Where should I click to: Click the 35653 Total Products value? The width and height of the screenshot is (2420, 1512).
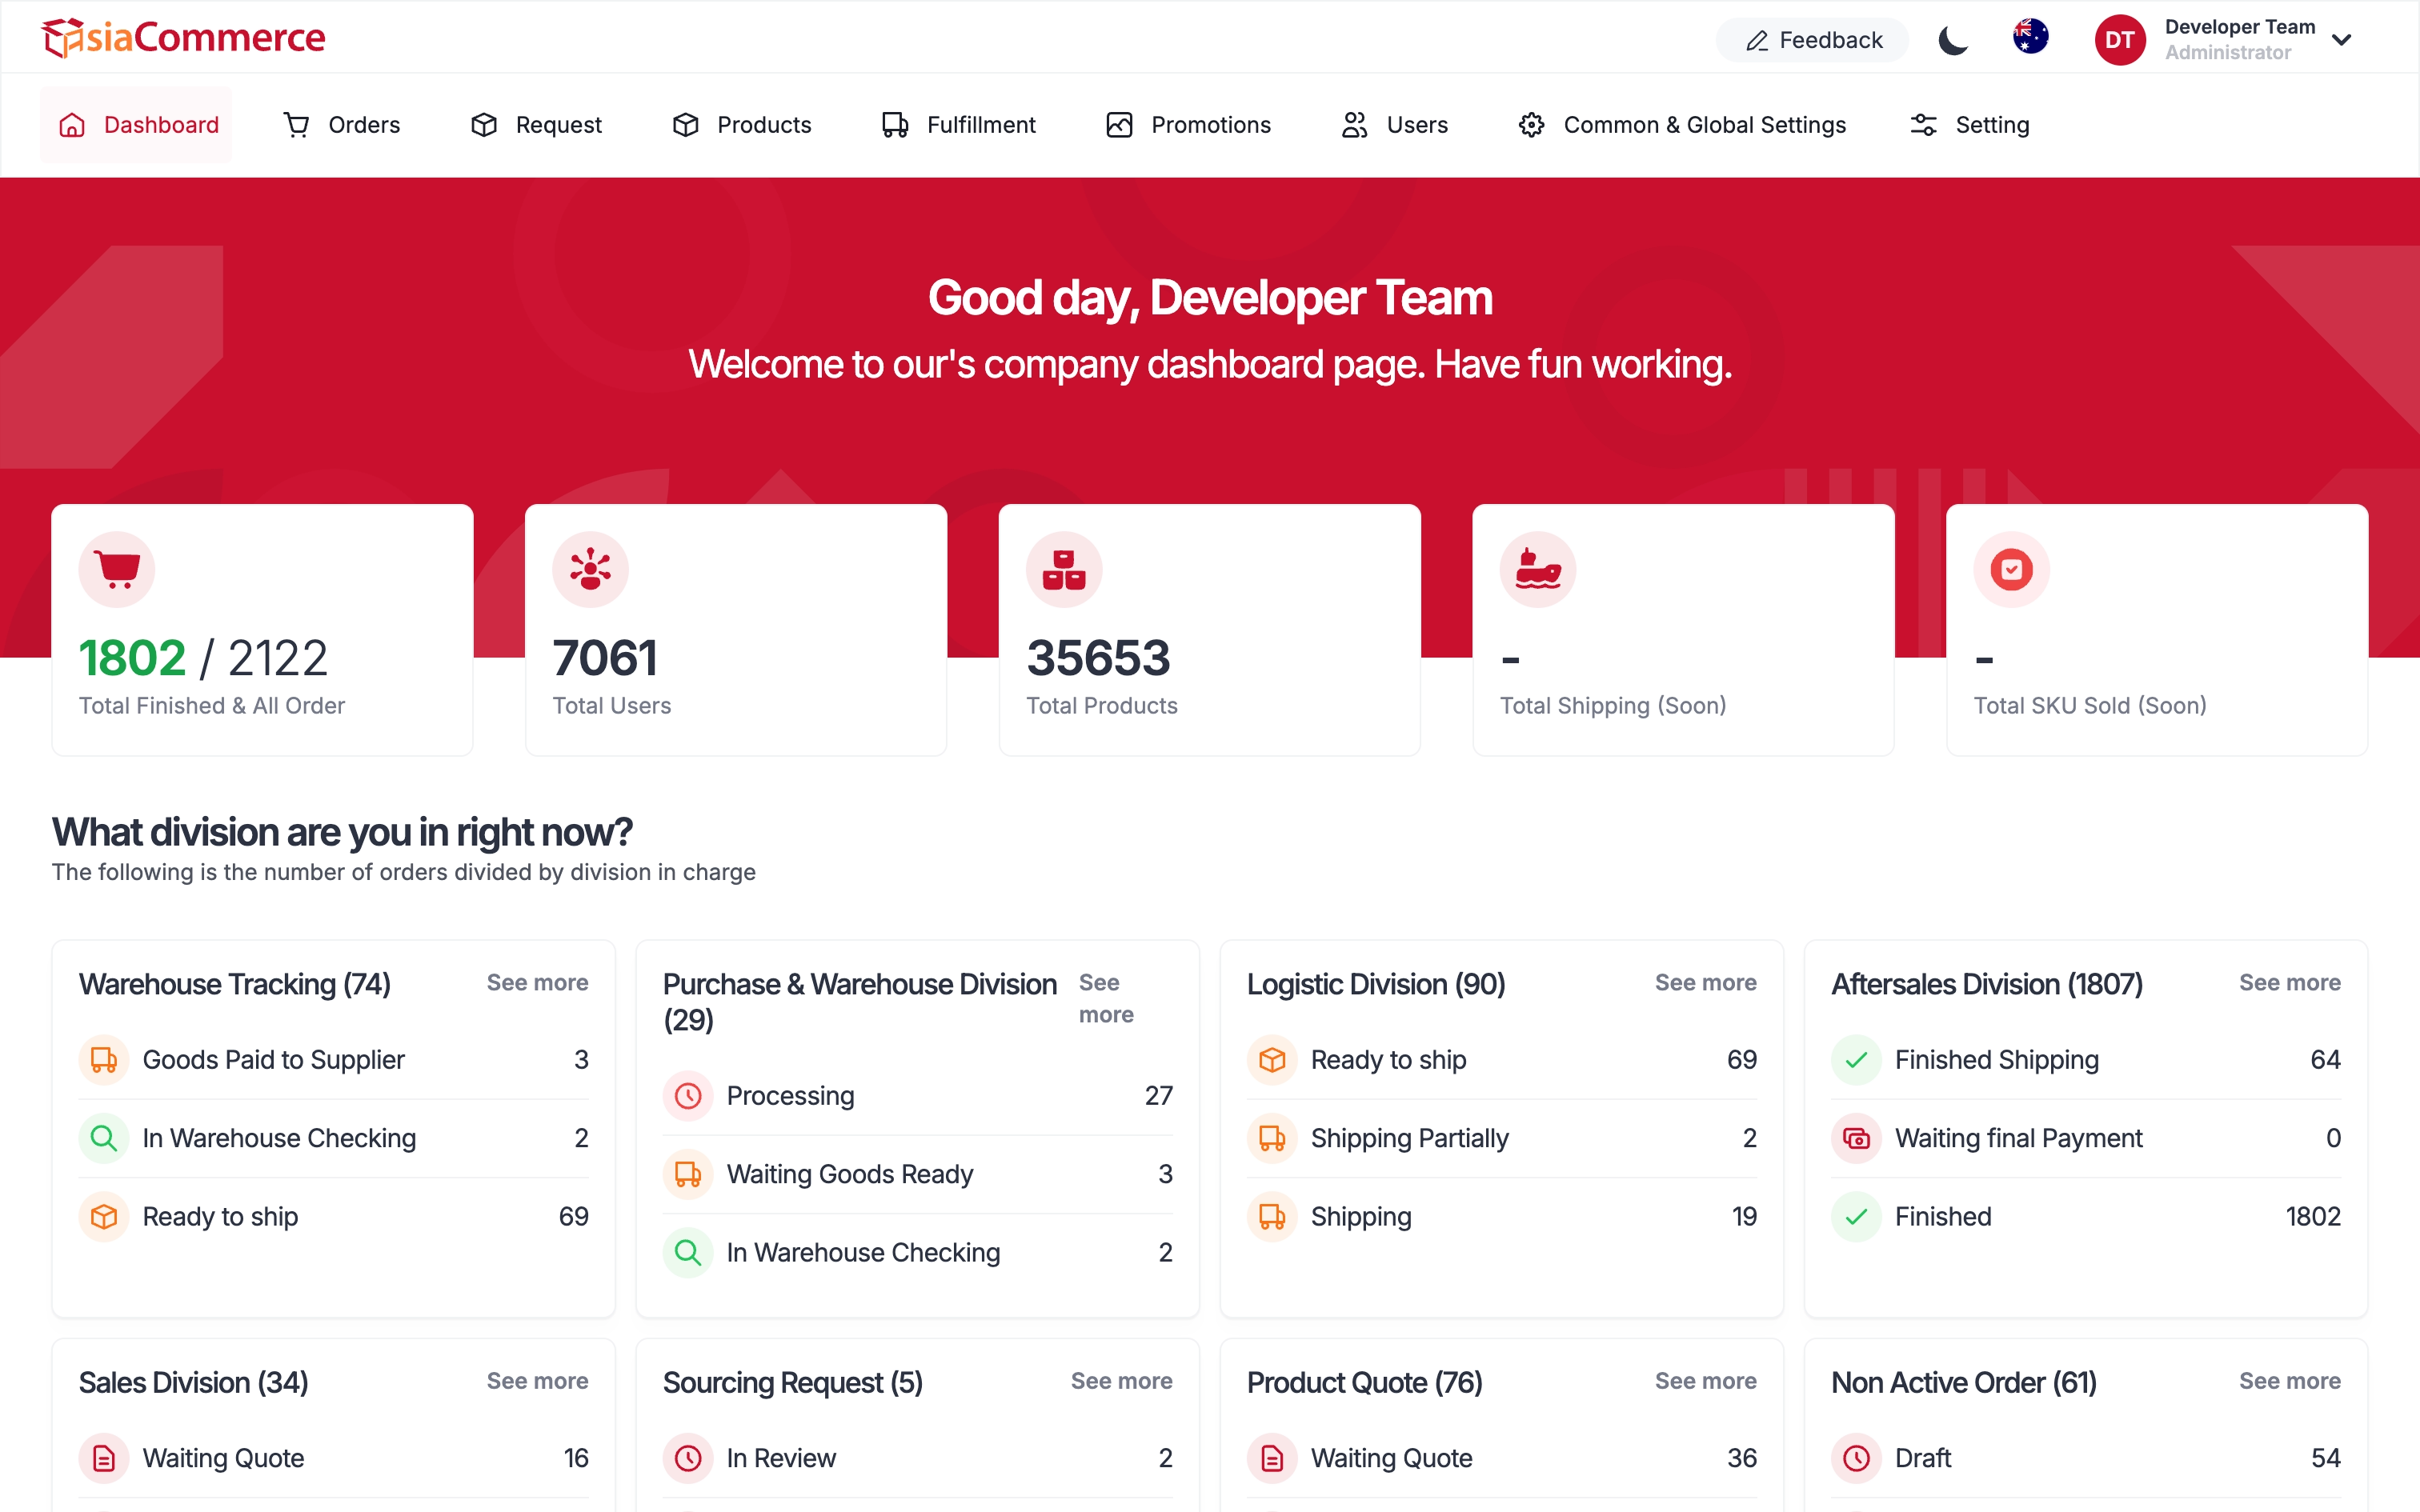(1098, 658)
